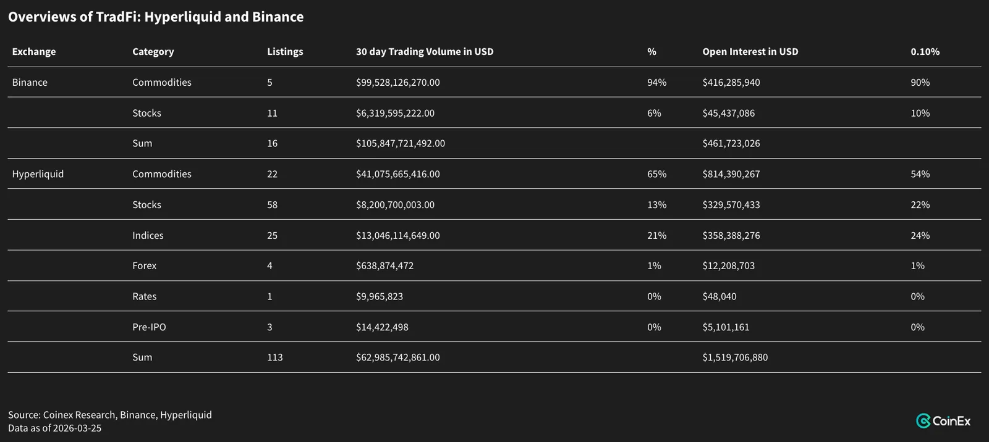The height and width of the screenshot is (442, 989).
Task: Select the Rates category cell
Action: point(144,296)
